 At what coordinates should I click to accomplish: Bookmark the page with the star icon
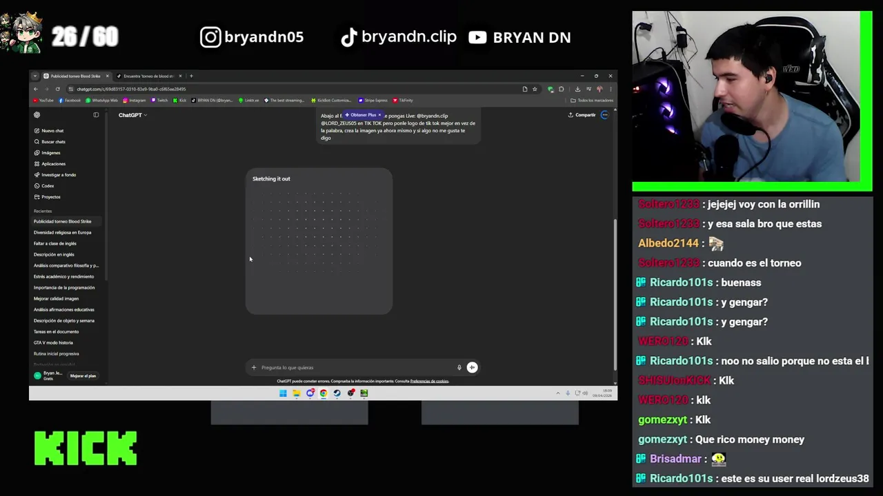tap(535, 89)
